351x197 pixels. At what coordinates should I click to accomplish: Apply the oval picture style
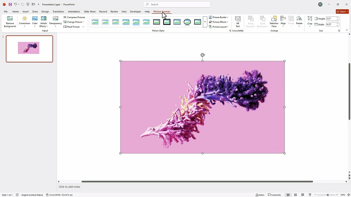pos(187,22)
